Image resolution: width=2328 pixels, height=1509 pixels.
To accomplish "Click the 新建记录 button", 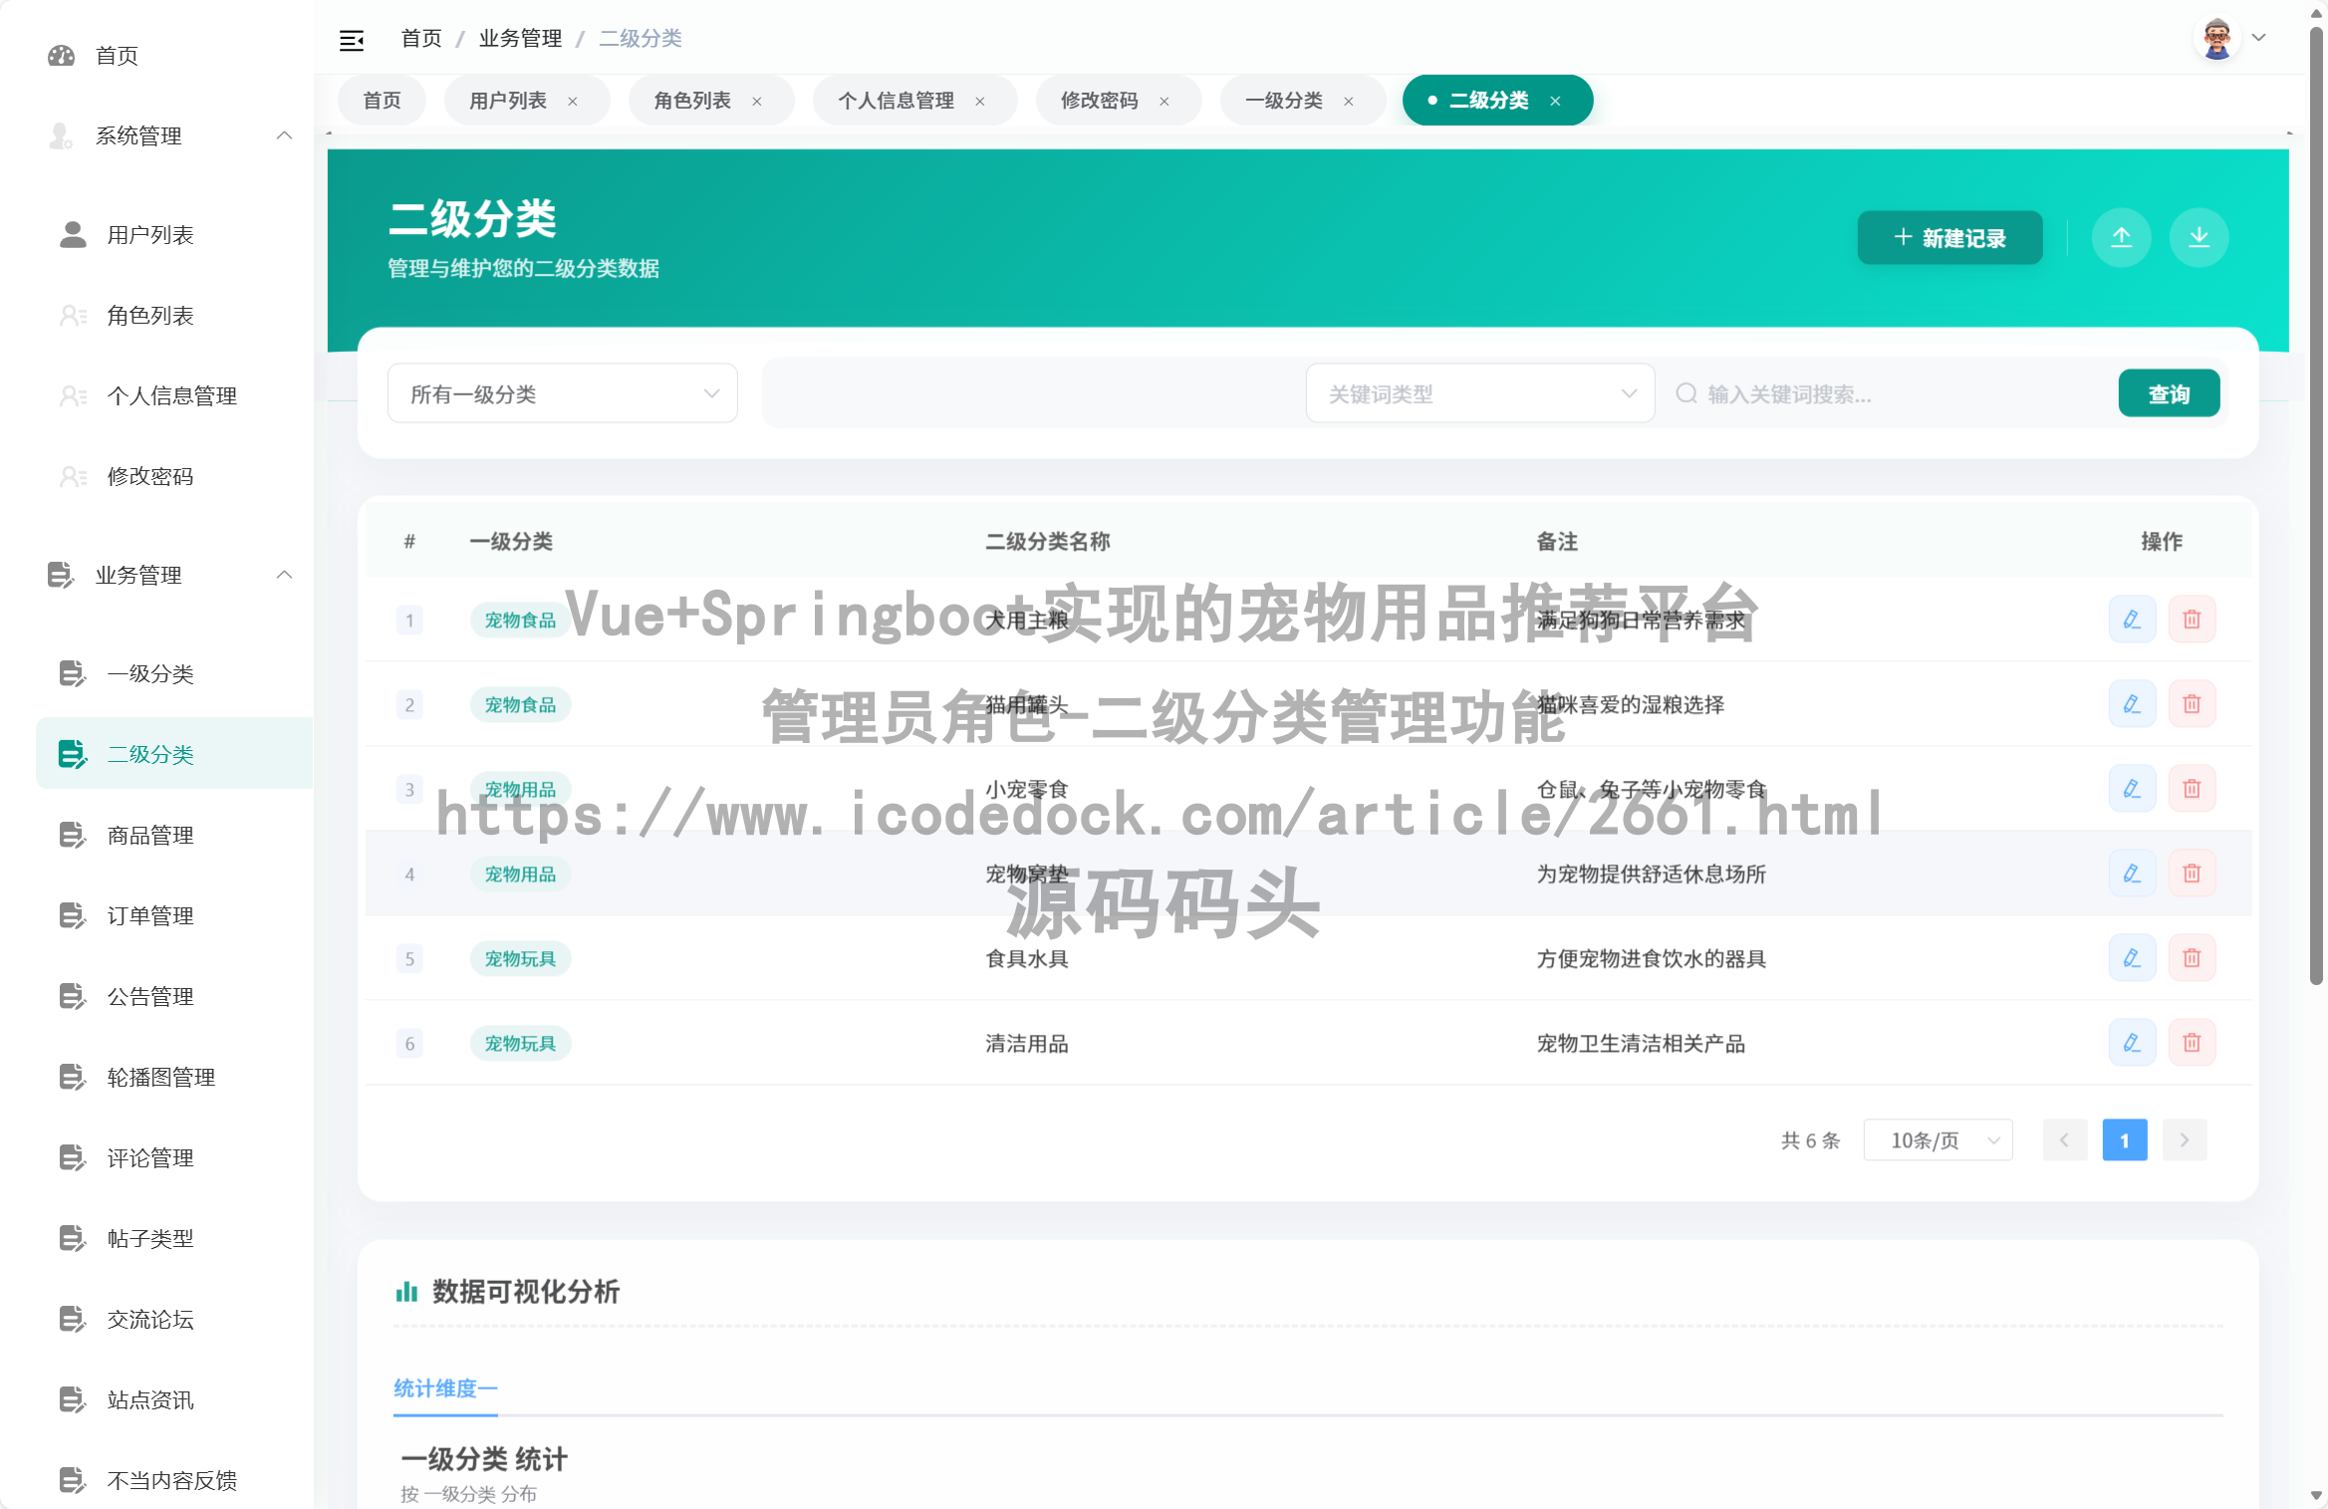I will [x=1949, y=237].
